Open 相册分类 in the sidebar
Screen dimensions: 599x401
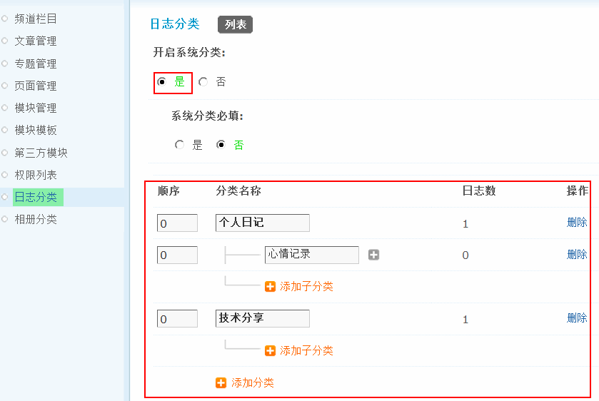click(x=36, y=219)
